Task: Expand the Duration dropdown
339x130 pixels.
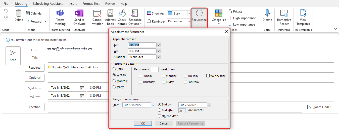Action: pos(159,57)
